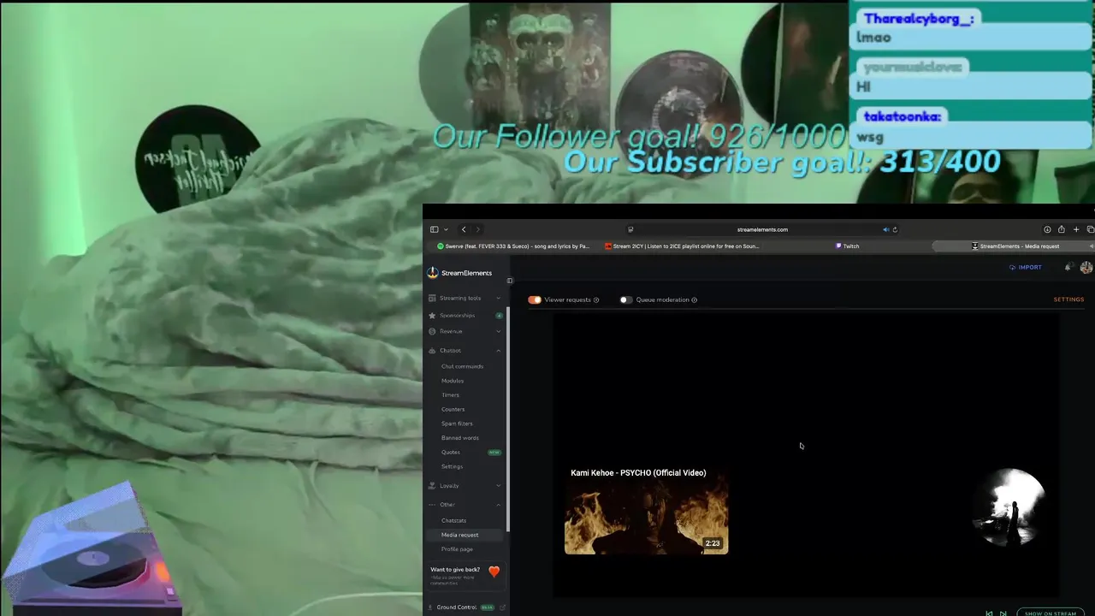The height and width of the screenshot is (616, 1095).
Task: Collapse the Other section
Action: [499, 505]
